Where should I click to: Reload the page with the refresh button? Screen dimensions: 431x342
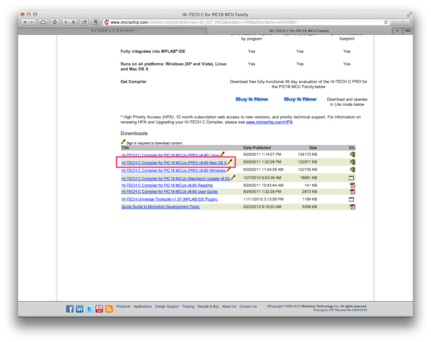tap(386, 22)
